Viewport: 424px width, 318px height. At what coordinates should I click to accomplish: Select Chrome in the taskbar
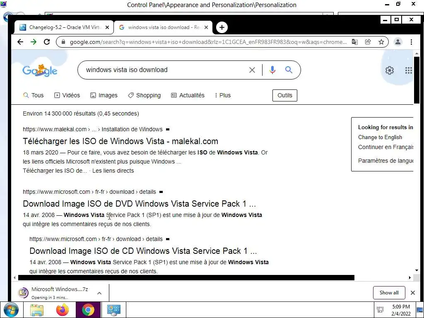(88, 310)
